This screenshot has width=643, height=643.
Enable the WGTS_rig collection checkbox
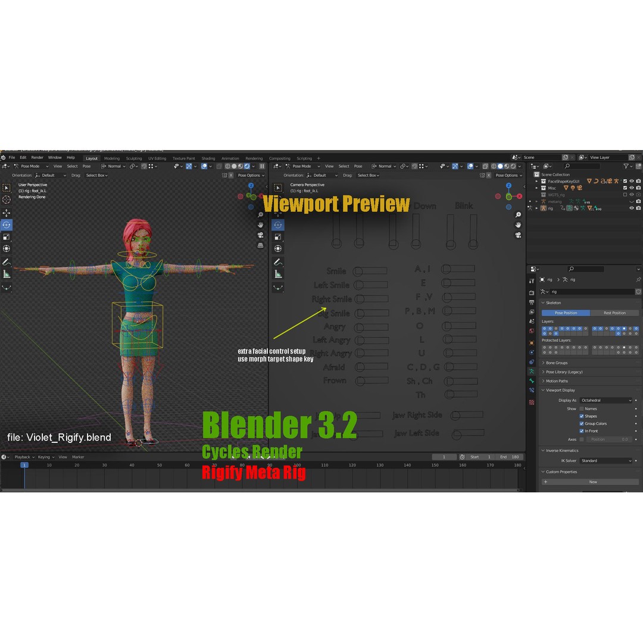coord(625,195)
